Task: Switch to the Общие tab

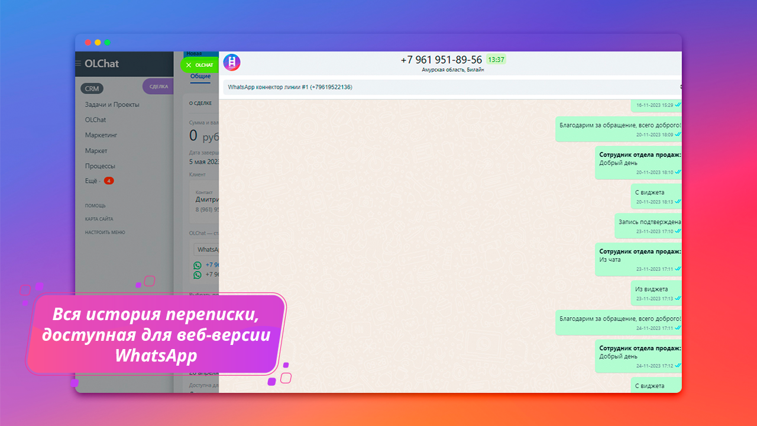Action: [200, 76]
